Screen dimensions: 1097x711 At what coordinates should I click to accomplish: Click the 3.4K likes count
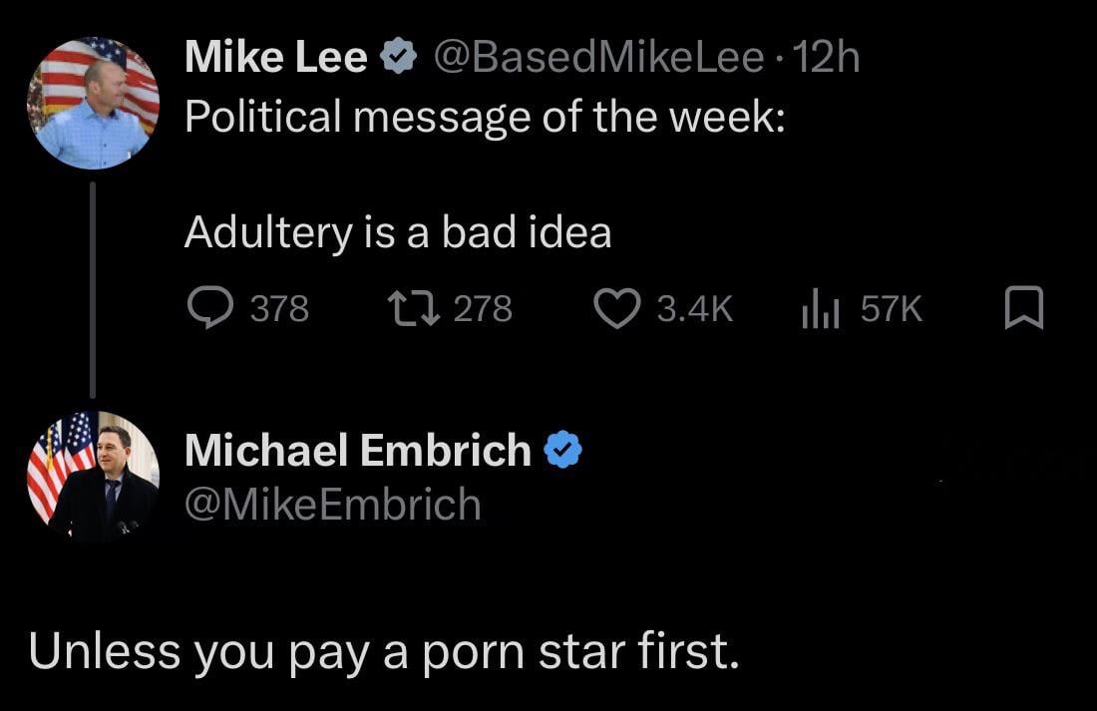pos(695,309)
